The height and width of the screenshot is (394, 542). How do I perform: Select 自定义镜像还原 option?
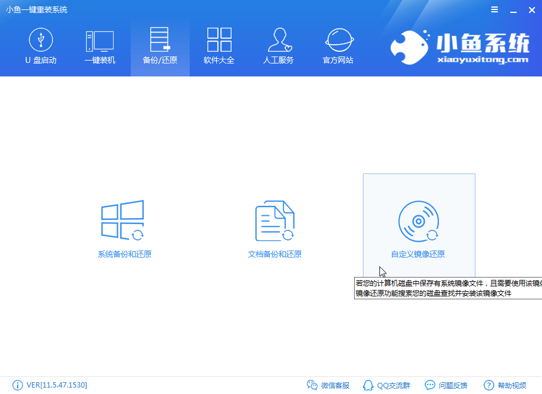pyautogui.click(x=419, y=226)
